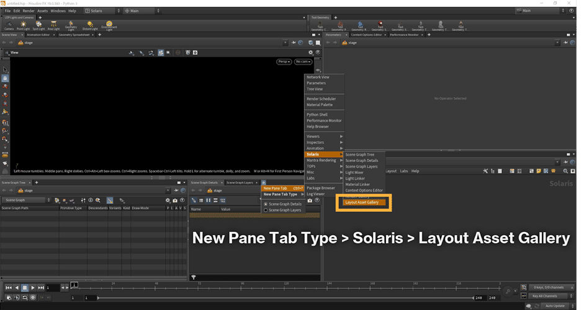Click the Scene View stage path field
The height and width of the screenshot is (310, 584).
pos(152,43)
